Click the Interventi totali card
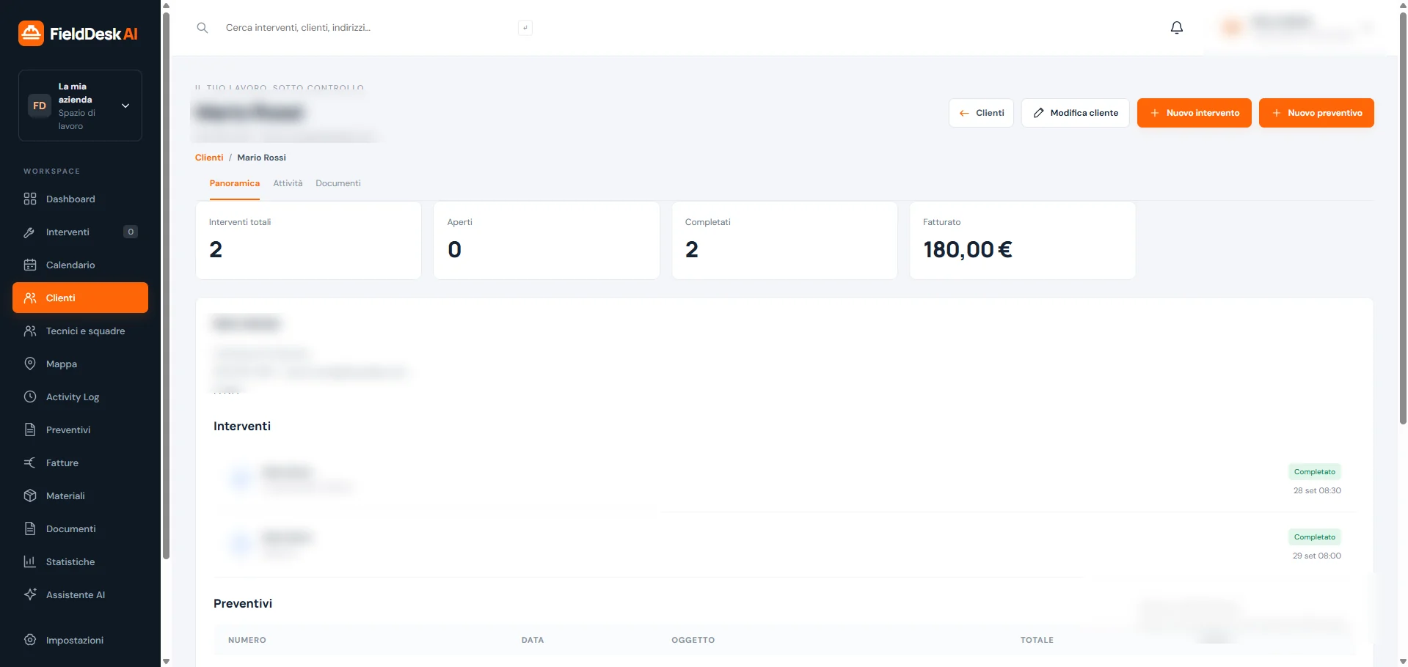This screenshot has width=1408, height=667. (x=308, y=240)
